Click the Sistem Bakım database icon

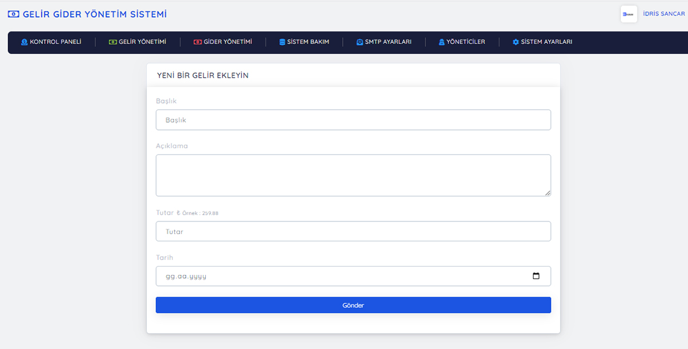[282, 42]
